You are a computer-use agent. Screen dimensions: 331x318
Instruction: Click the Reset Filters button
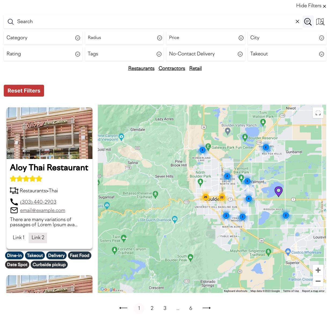click(24, 91)
